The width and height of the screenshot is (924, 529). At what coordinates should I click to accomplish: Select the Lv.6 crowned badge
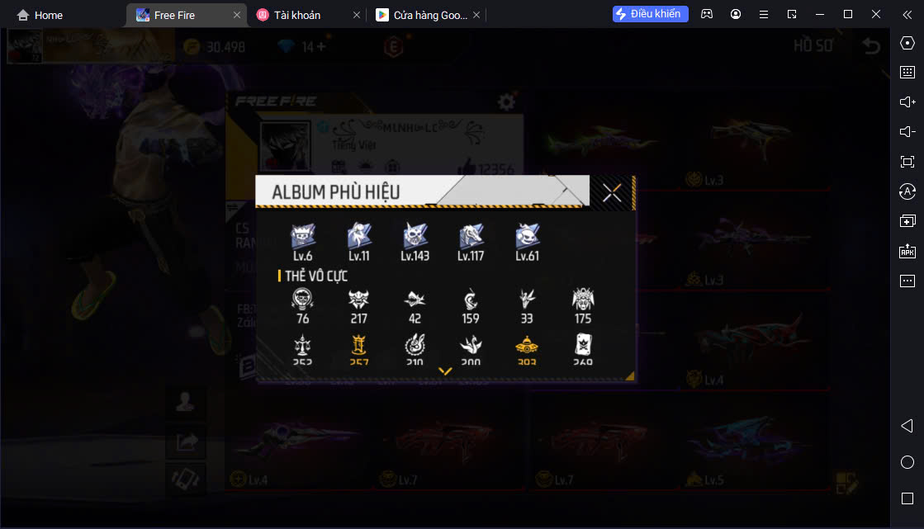point(303,242)
